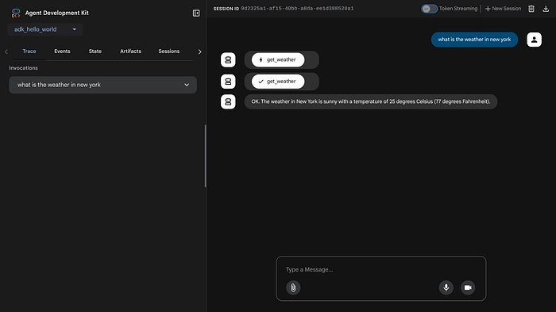
Task: Go to the Sessions tab
Action: [x=168, y=51]
